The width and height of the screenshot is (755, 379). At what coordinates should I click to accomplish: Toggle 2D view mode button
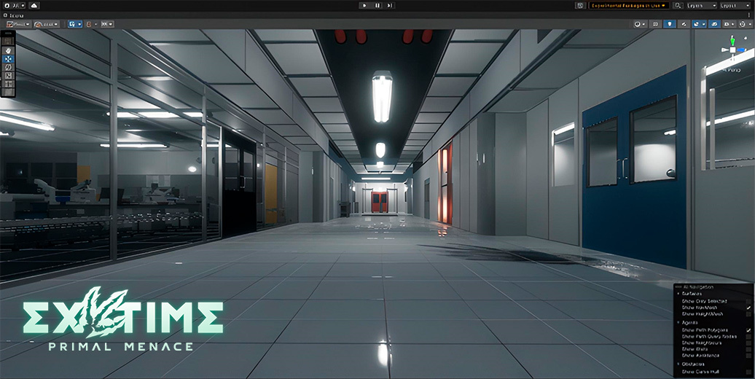pos(655,23)
